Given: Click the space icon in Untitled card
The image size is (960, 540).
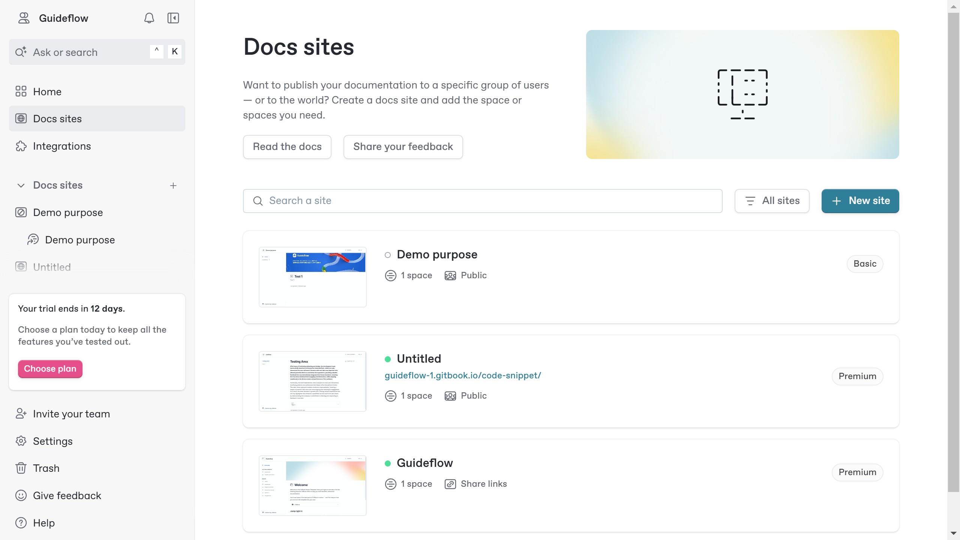Looking at the screenshot, I should click(391, 396).
